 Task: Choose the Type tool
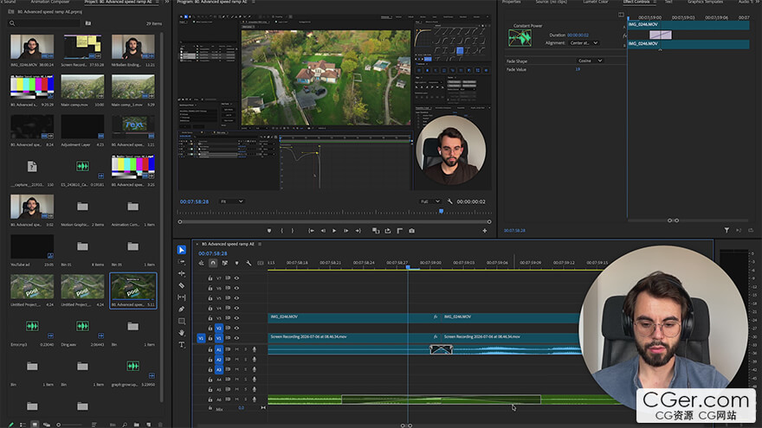click(x=182, y=344)
